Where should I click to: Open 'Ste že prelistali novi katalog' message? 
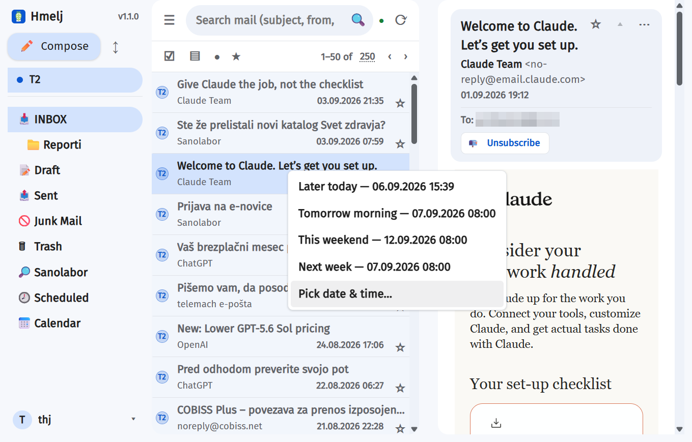click(x=280, y=133)
